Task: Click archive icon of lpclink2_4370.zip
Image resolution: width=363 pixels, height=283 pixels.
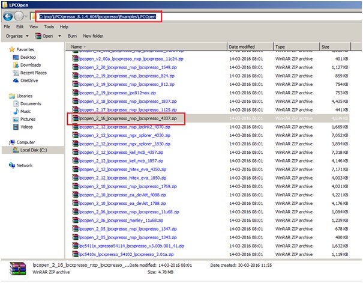Action: 75,127
